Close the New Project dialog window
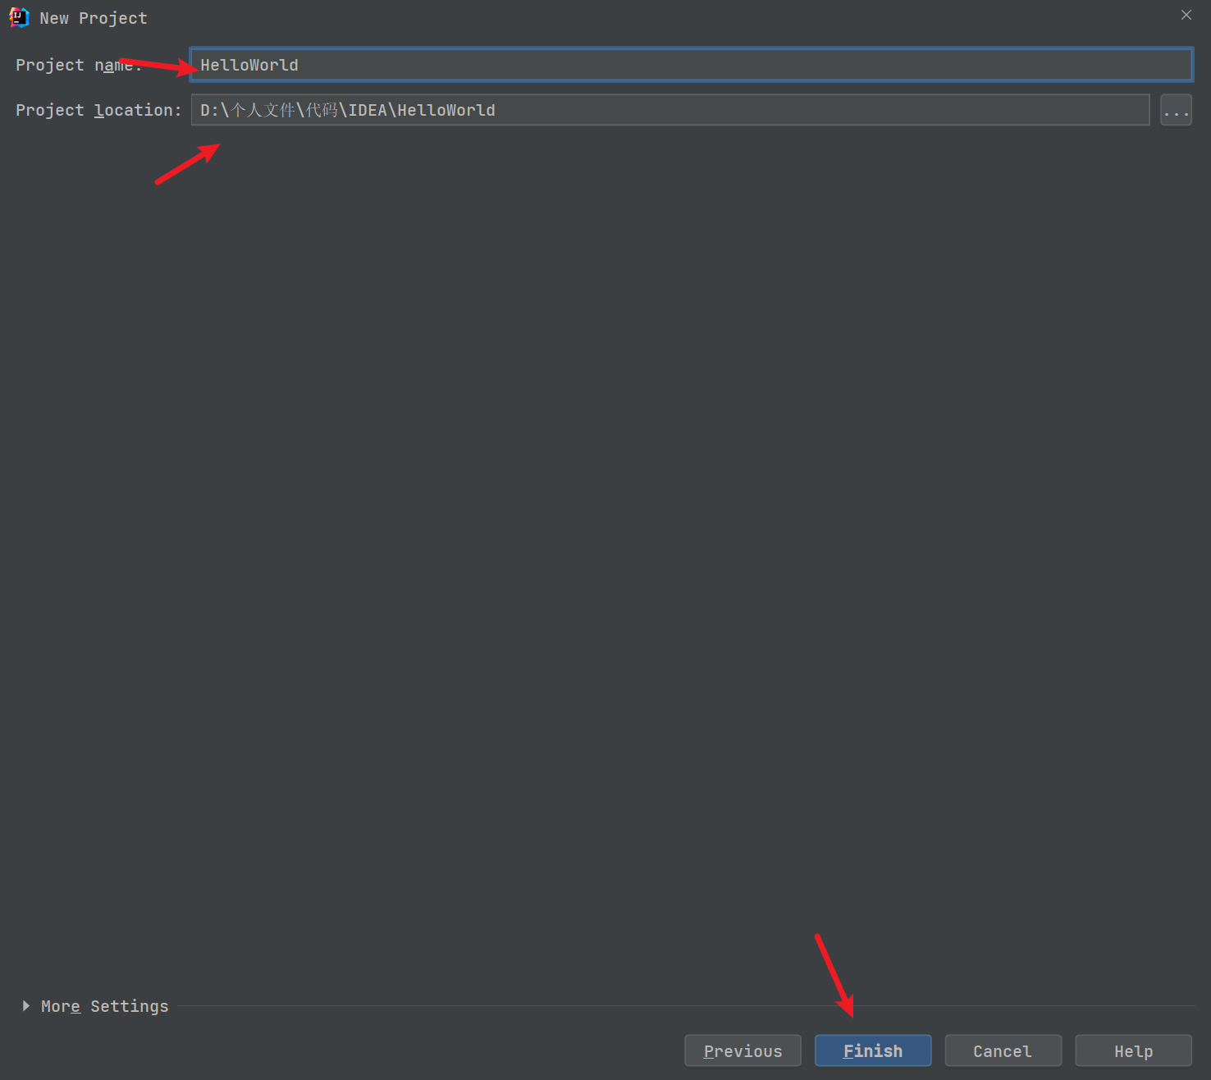 pyautogui.click(x=1186, y=15)
